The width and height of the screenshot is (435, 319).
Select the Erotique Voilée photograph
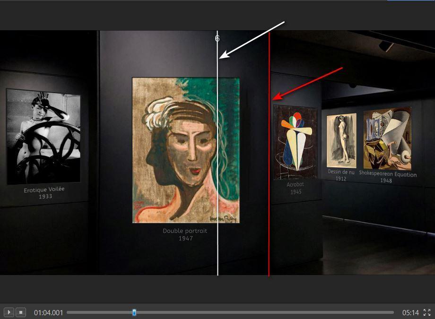(43, 137)
